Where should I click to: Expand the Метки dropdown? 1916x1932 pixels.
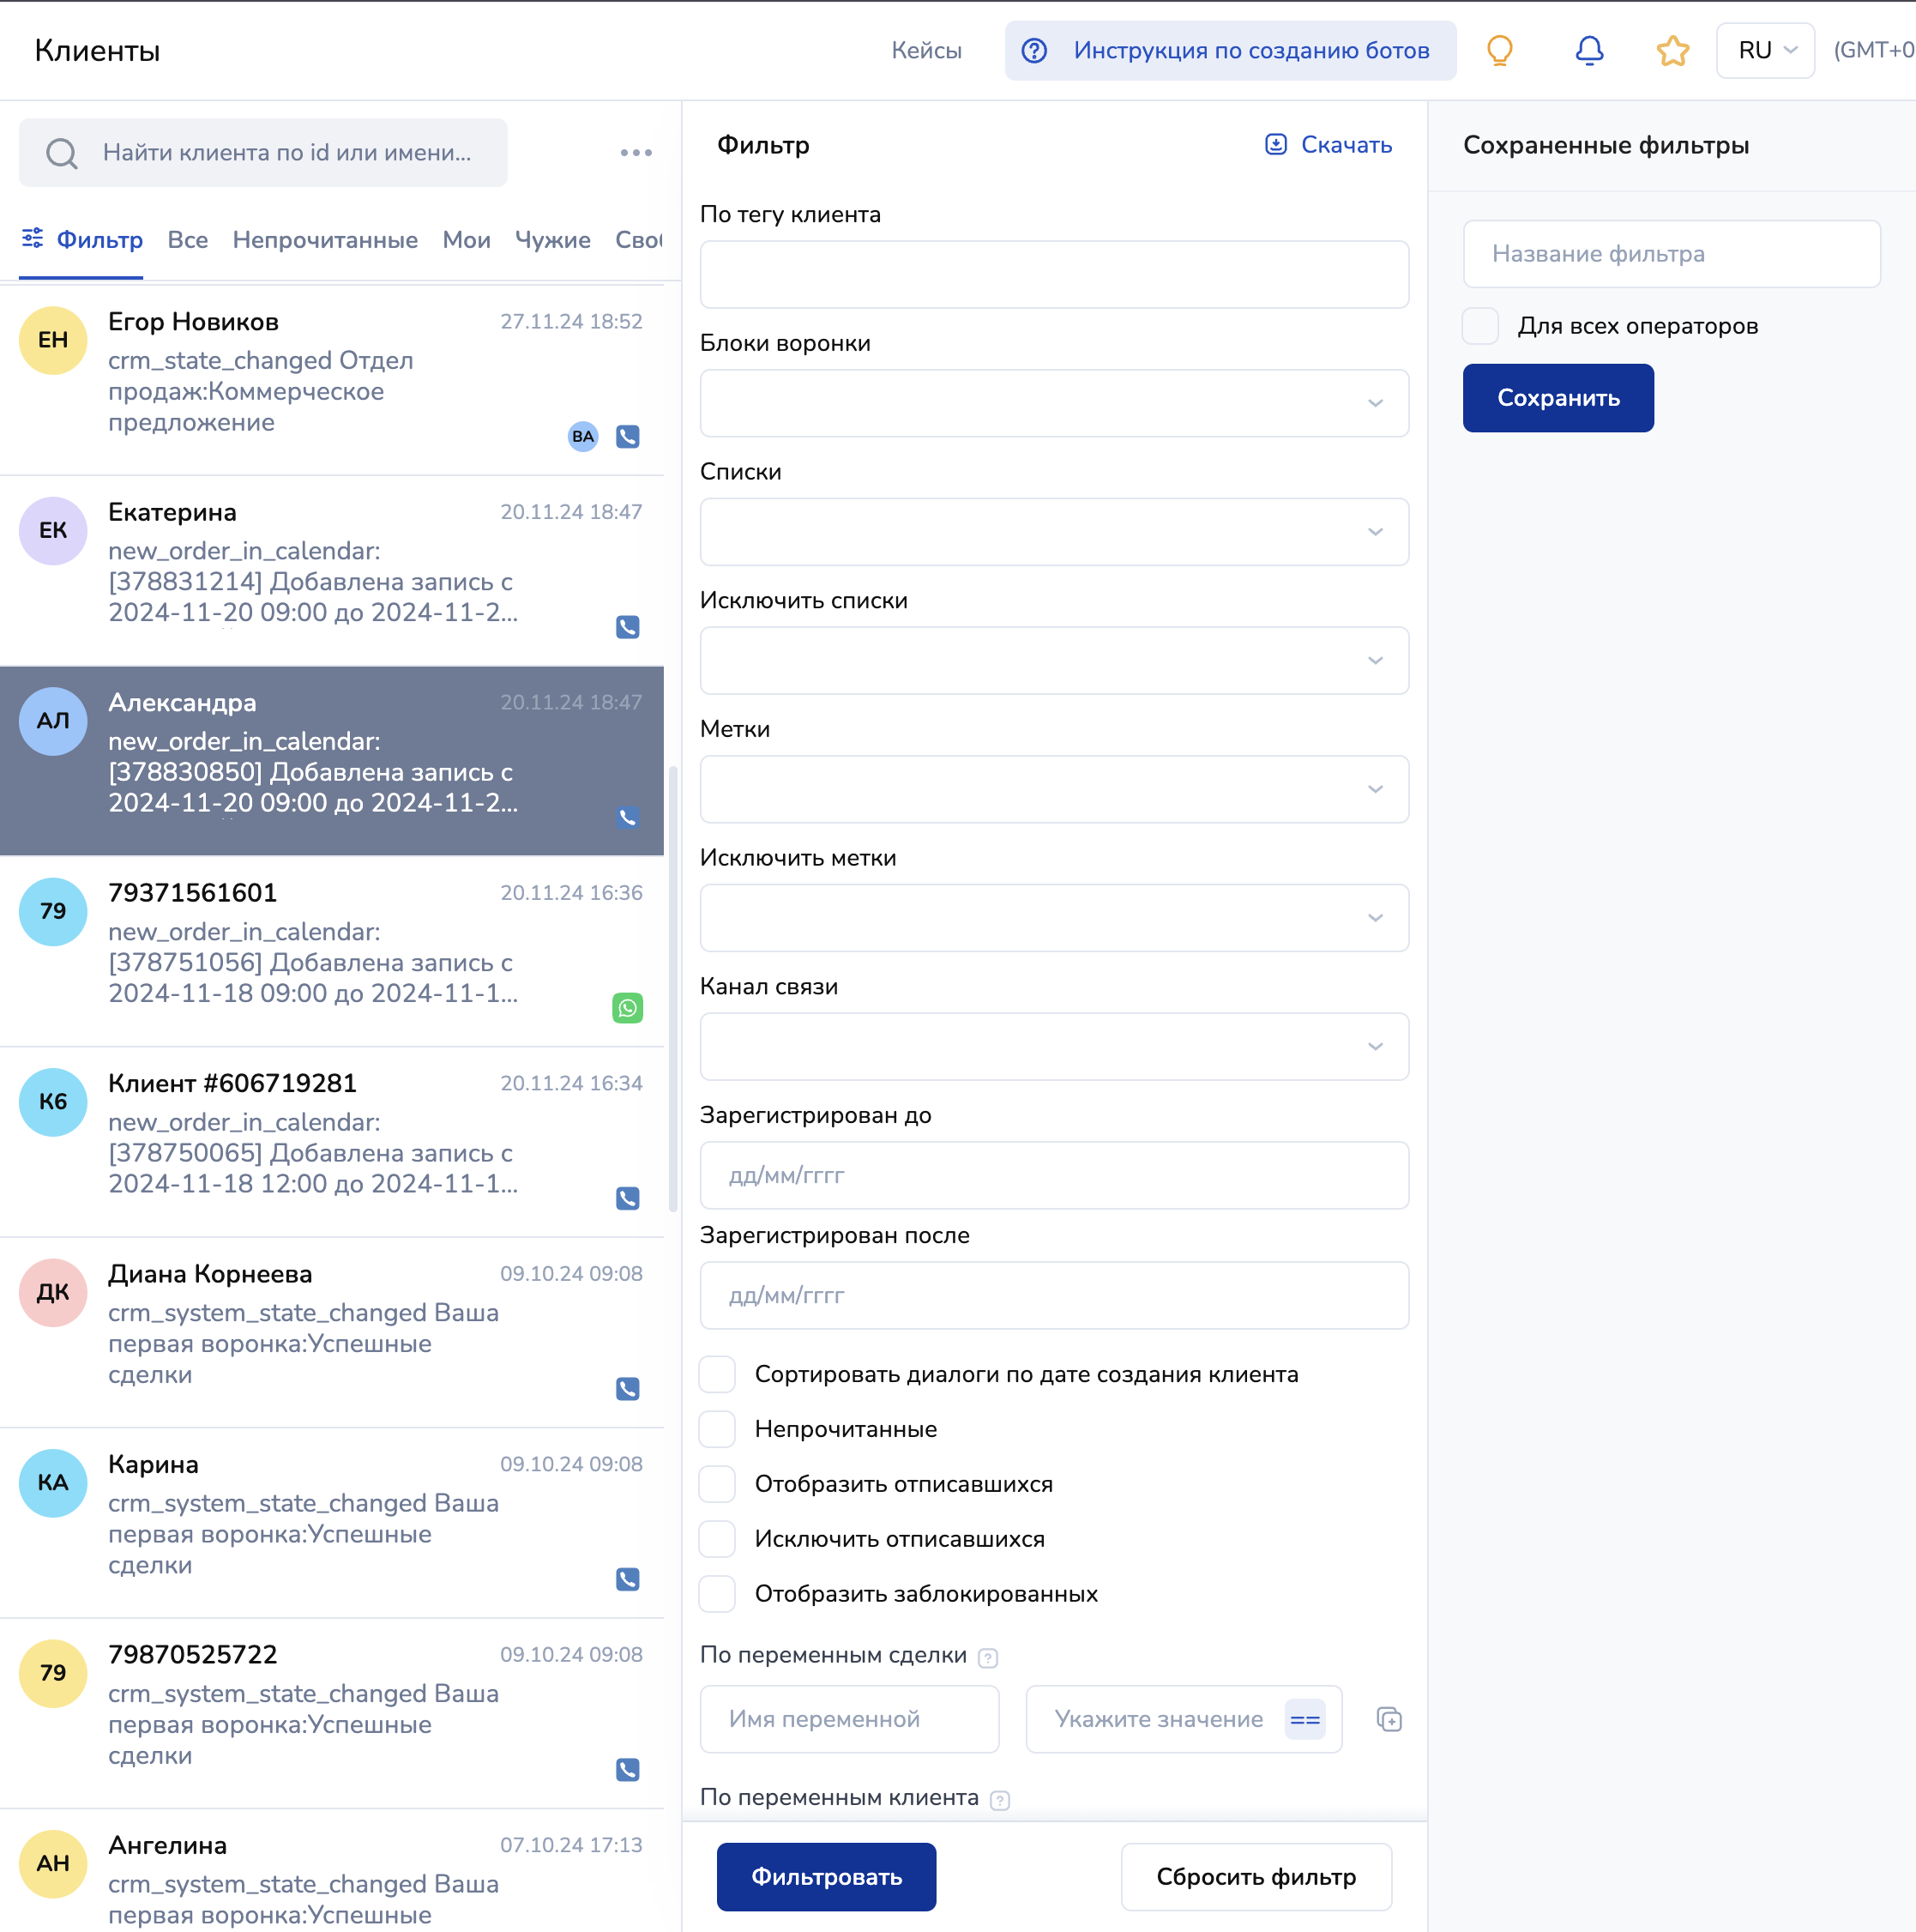coord(1054,789)
